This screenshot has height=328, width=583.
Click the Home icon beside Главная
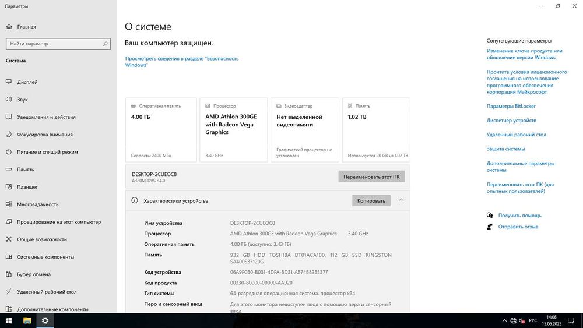tap(9, 27)
